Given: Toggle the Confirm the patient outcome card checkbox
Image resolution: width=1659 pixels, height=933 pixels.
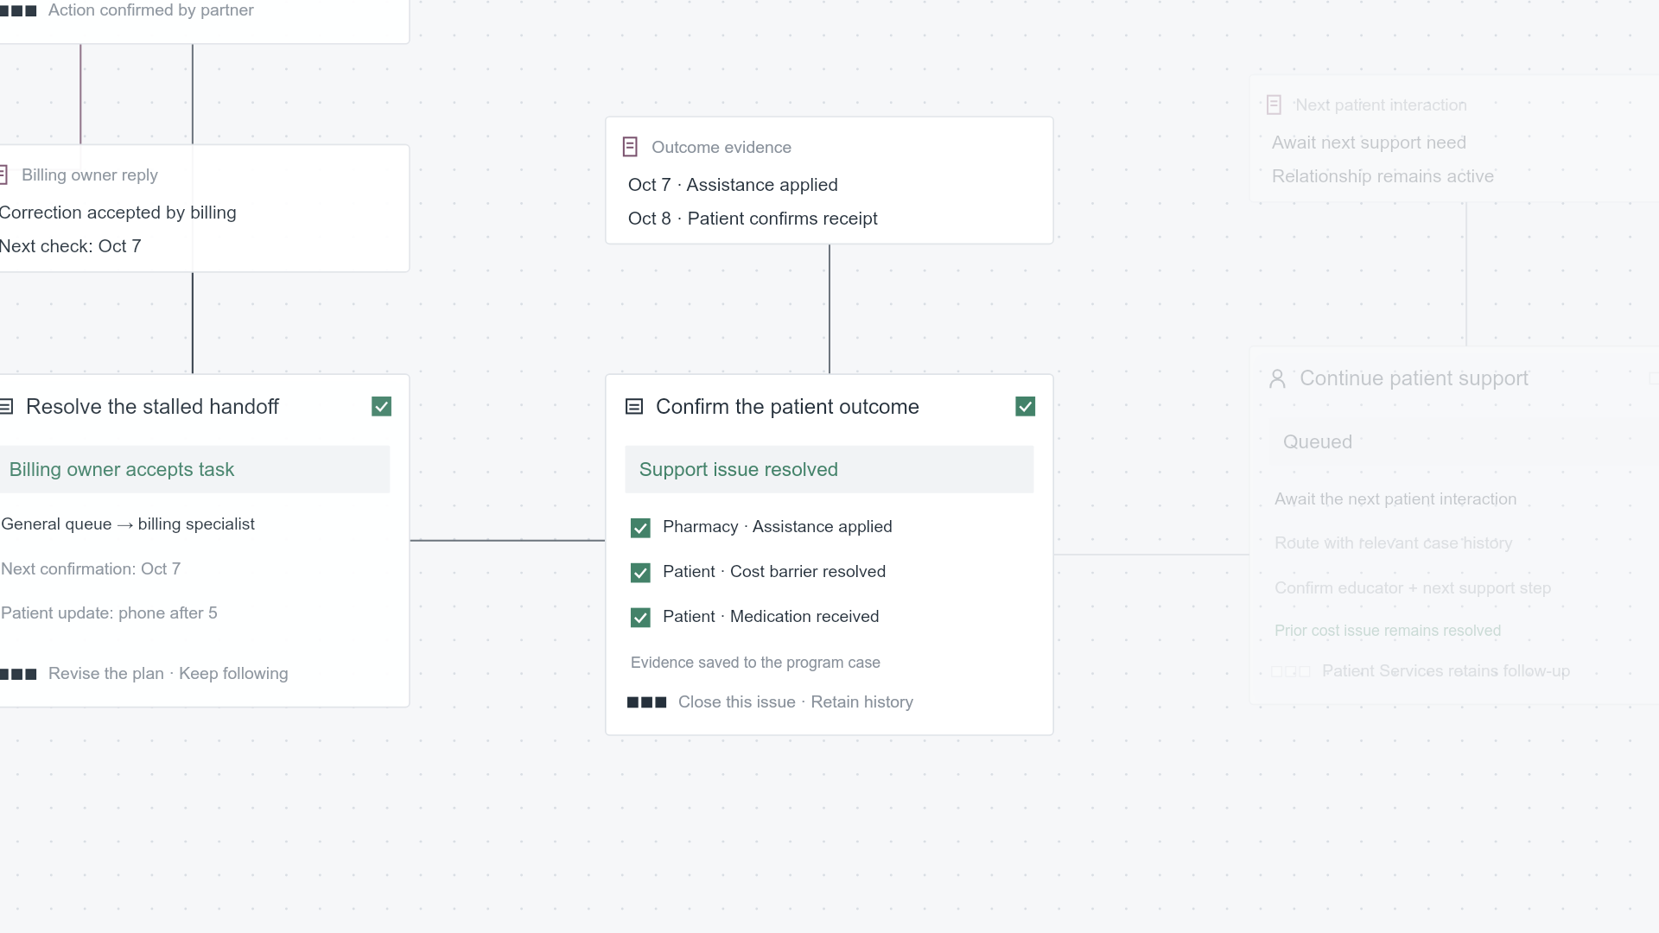Looking at the screenshot, I should 1025,407.
